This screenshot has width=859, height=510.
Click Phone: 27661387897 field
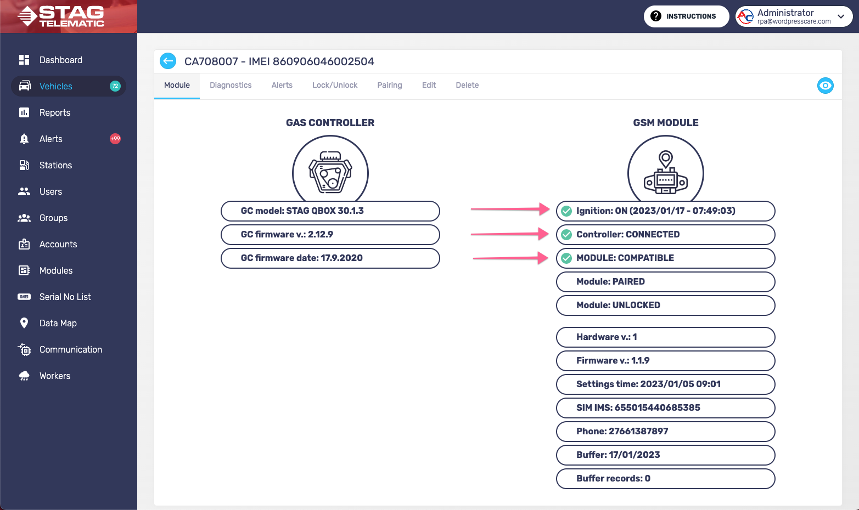[666, 432]
